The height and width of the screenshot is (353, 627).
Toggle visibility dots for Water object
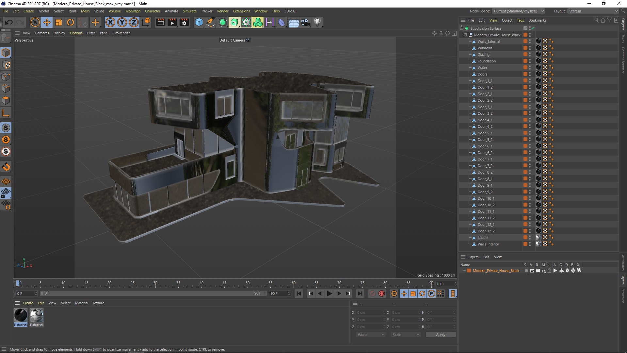(530, 68)
